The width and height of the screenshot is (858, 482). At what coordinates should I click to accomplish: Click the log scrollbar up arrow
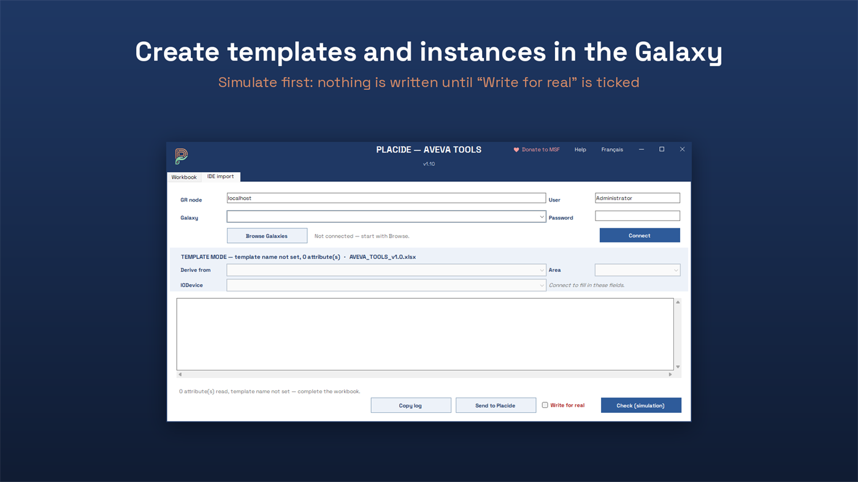pos(678,302)
